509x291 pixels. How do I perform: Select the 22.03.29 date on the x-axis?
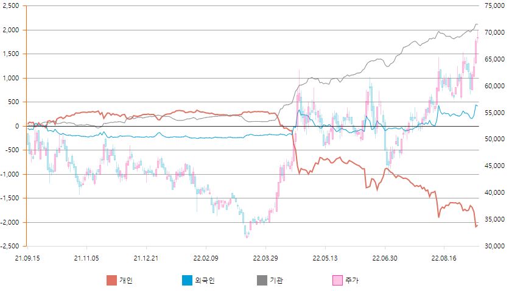265,258
